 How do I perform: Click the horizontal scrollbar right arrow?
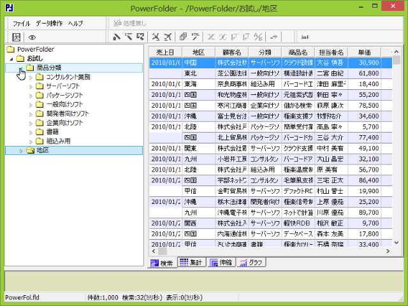[x=388, y=251]
